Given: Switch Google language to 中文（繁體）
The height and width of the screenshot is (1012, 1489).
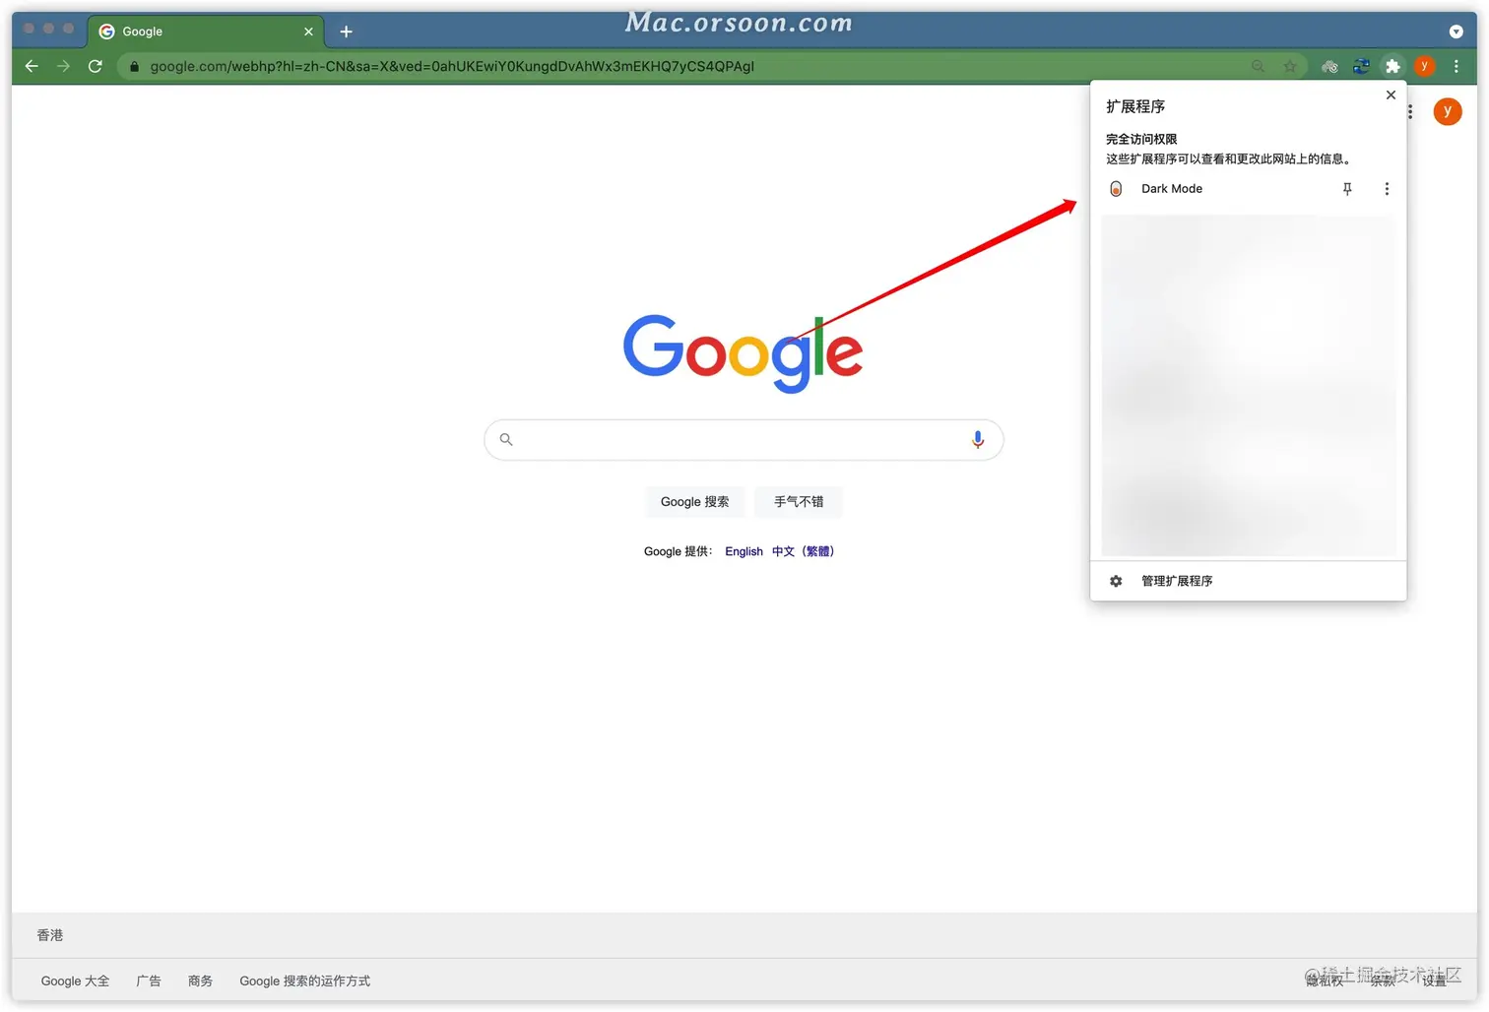Looking at the screenshot, I should click(x=804, y=551).
